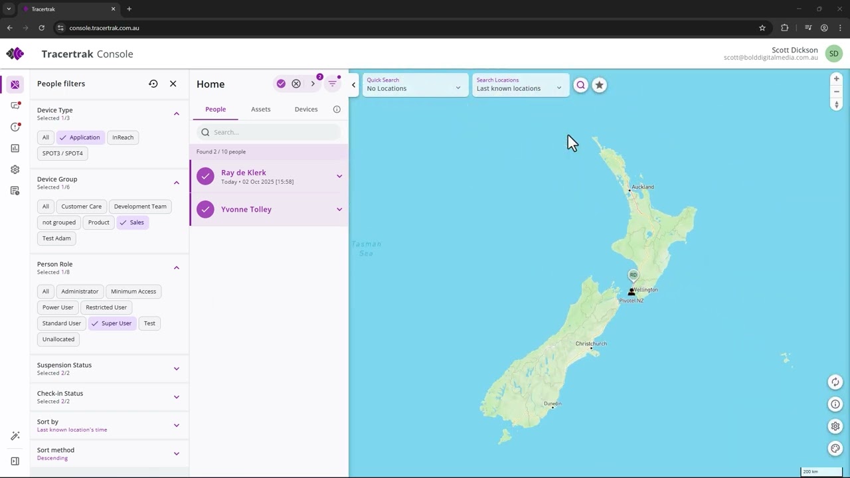This screenshot has height=478, width=850.
Task: Expand the Sort method section
Action: [177, 453]
